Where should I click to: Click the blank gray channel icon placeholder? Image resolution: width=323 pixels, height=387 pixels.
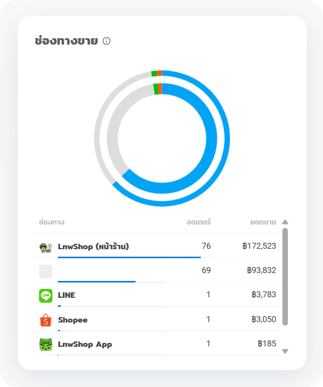[x=46, y=272]
